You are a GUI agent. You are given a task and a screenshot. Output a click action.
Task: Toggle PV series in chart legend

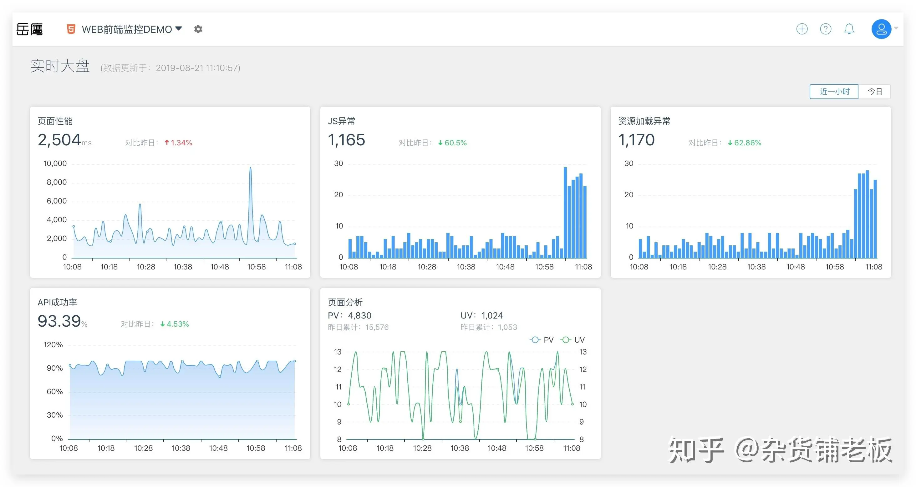(542, 340)
